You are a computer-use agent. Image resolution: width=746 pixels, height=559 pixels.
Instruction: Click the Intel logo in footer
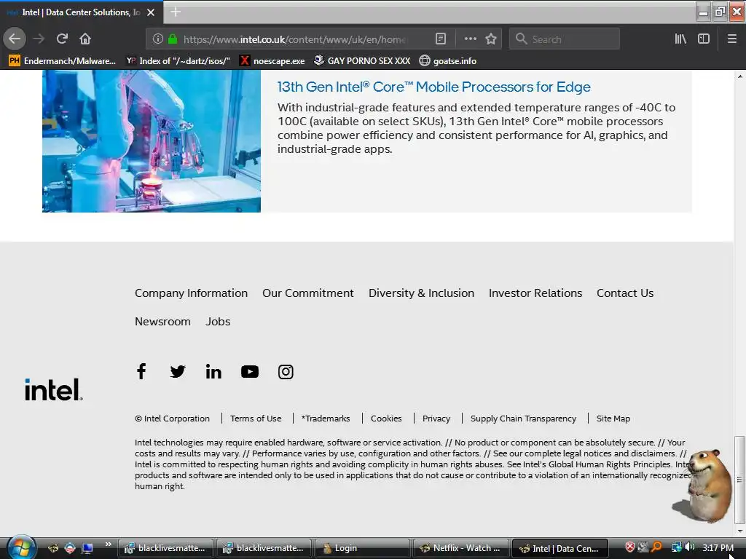pyautogui.click(x=54, y=390)
